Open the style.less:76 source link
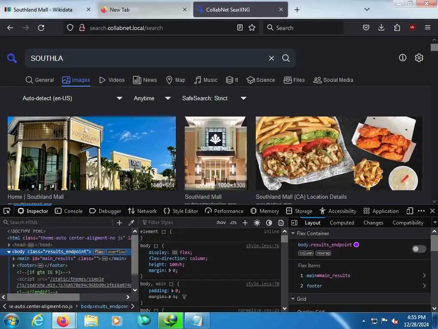438x329 pixels. click(263, 245)
